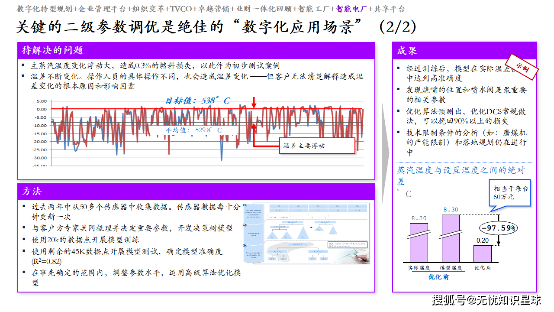The width and height of the screenshot is (554, 312).
Task: Click the 温差主要浮动 callout box
Action: [x=317, y=146]
